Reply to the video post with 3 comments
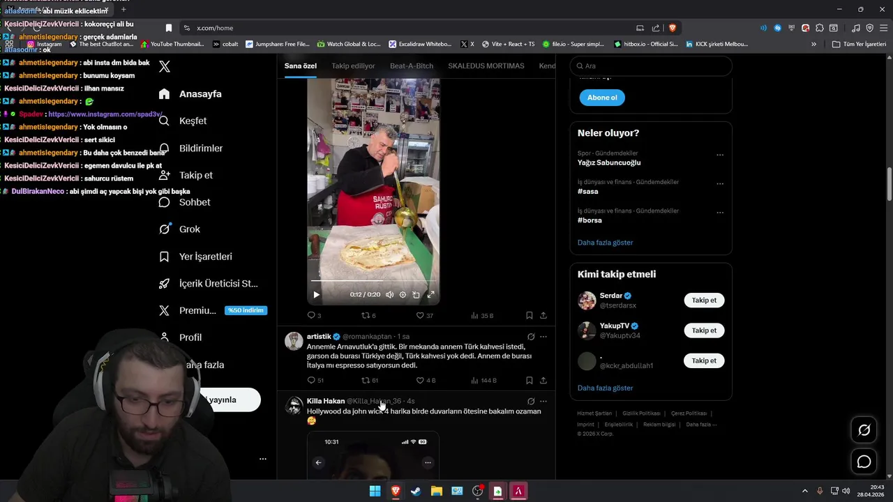 314,315
